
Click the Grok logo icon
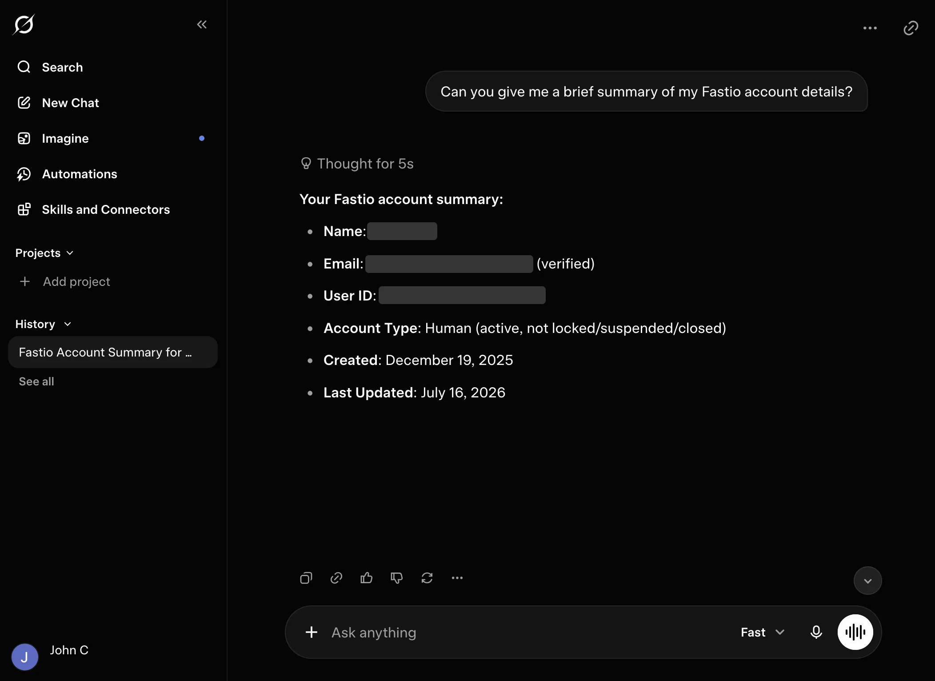coord(24,24)
